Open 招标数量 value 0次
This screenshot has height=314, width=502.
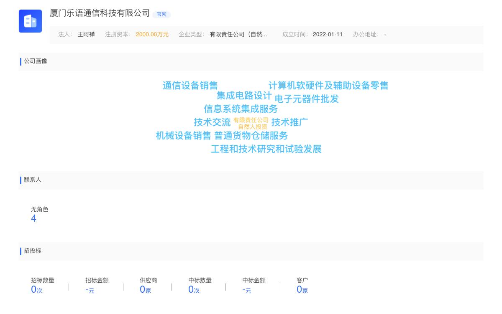point(37,289)
